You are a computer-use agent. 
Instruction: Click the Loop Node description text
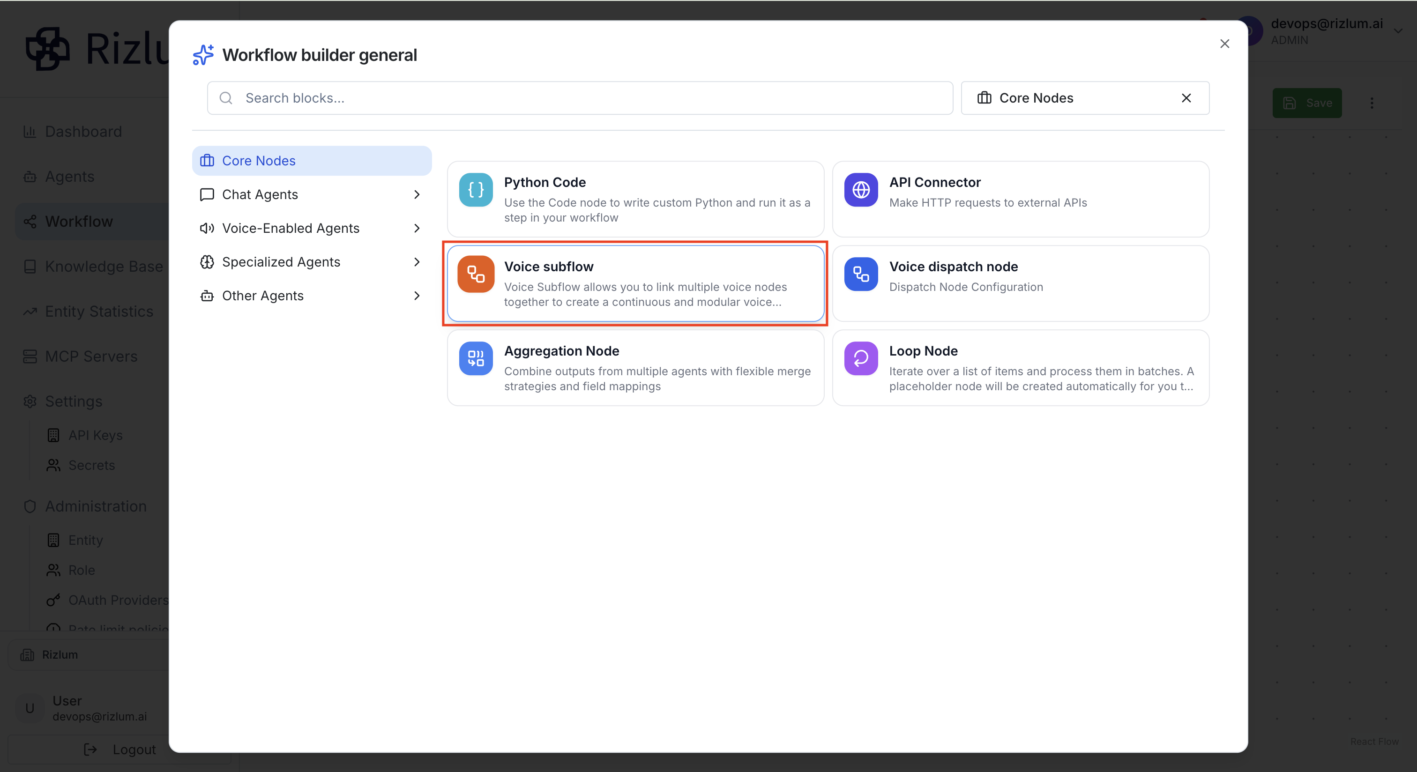[x=1041, y=379]
